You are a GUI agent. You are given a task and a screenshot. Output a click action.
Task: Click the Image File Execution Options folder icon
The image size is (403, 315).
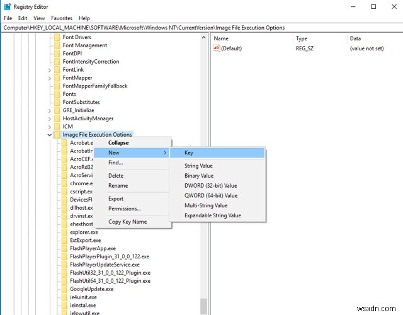pyautogui.click(x=57, y=135)
